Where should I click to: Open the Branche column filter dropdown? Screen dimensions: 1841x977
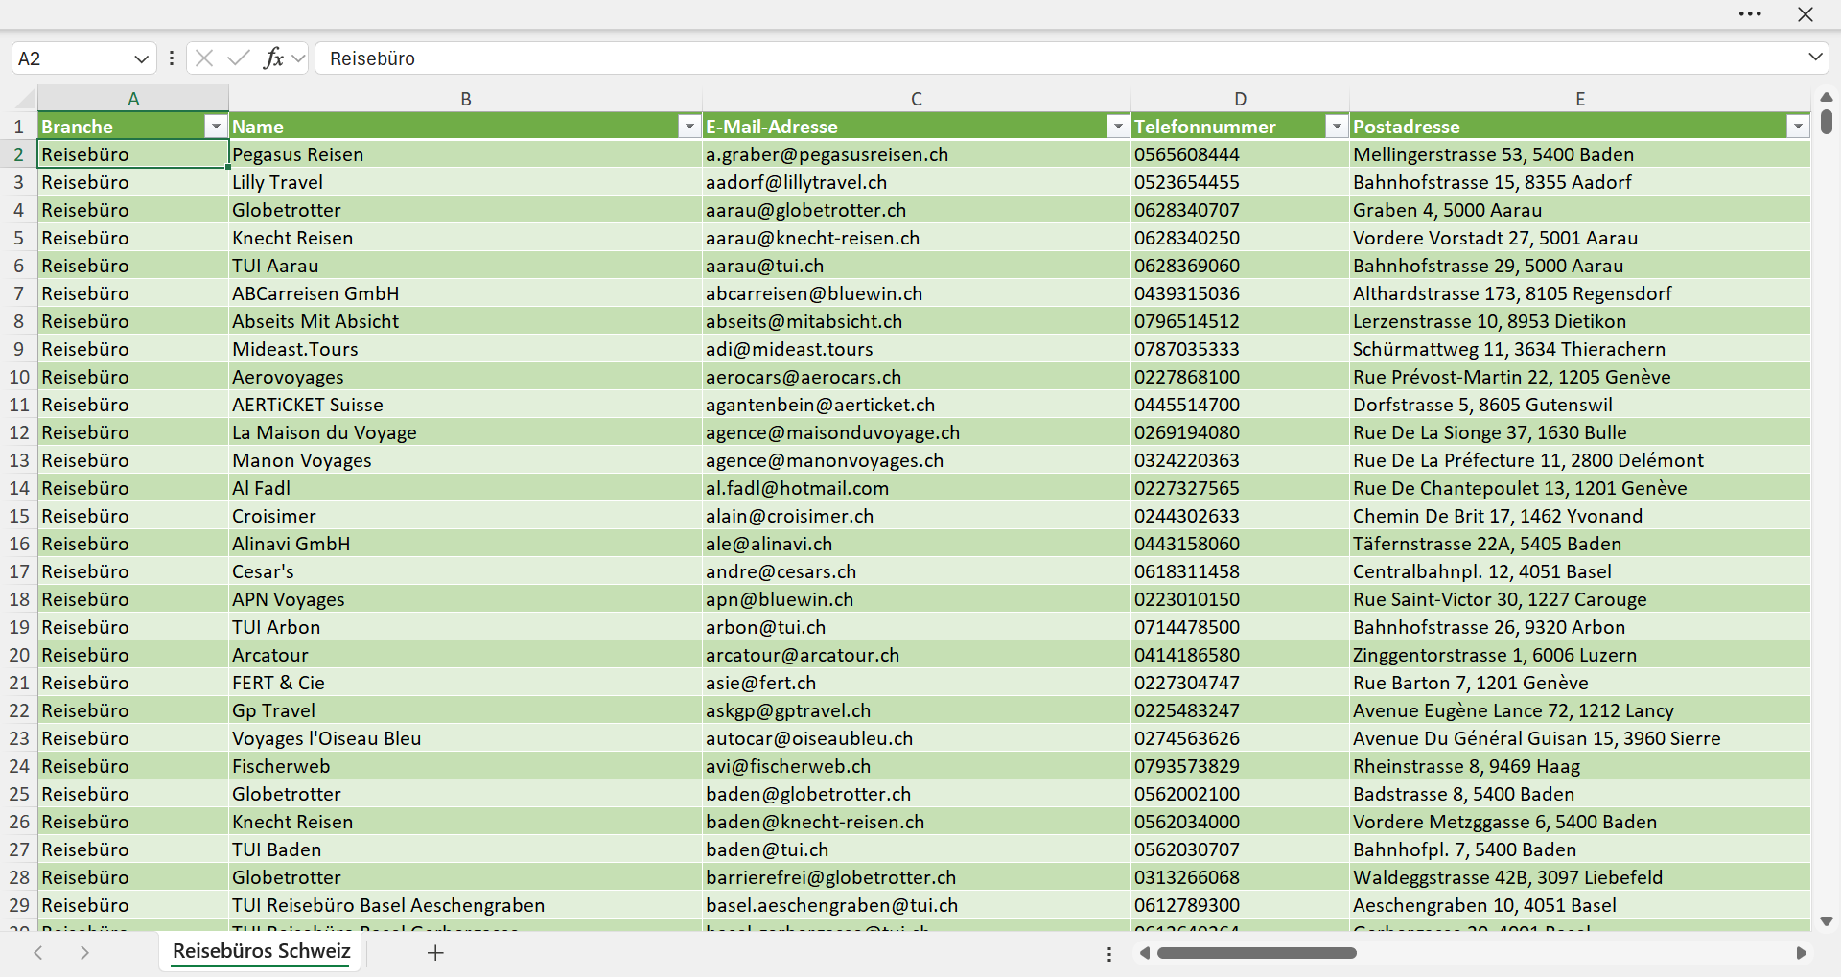(x=216, y=127)
